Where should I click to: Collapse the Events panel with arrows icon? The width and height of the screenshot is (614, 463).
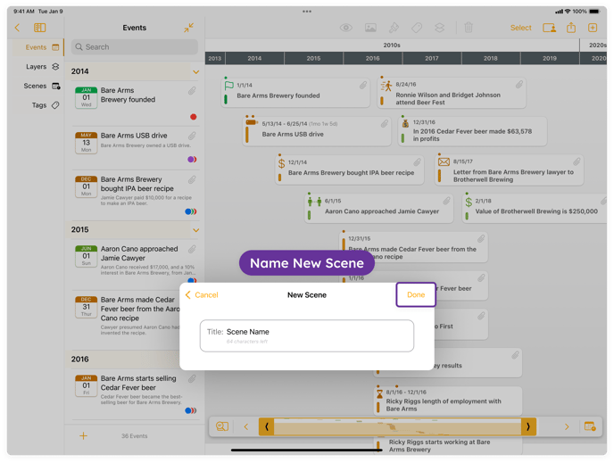pos(188,28)
